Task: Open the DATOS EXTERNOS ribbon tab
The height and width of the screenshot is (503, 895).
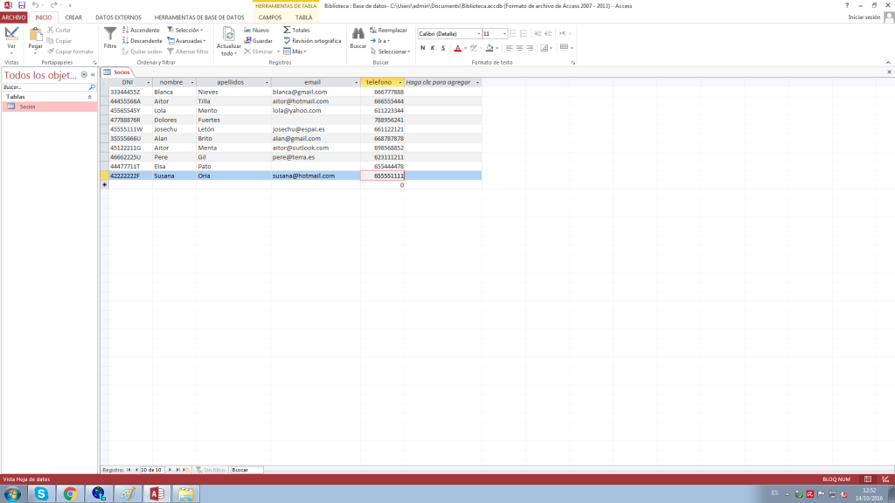Action: (115, 17)
